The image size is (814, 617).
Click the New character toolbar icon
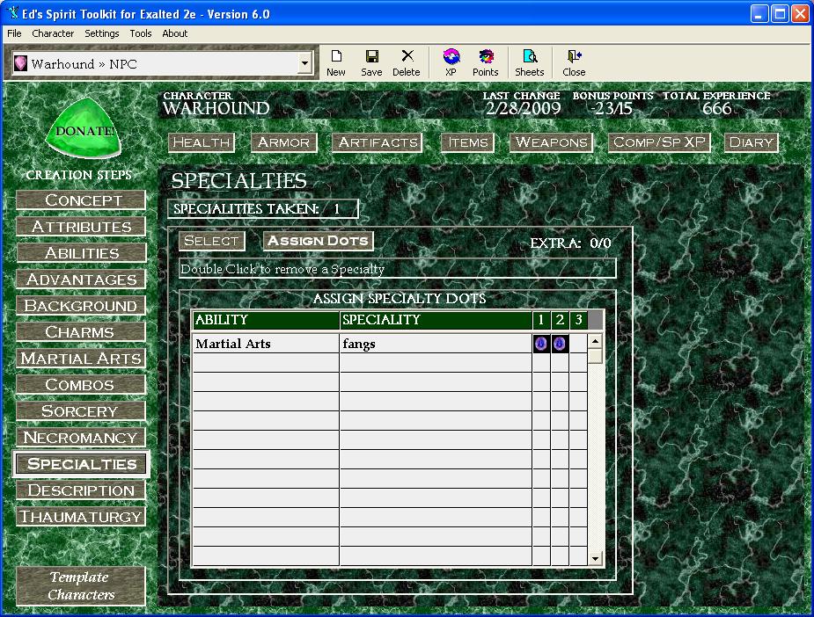coord(336,63)
